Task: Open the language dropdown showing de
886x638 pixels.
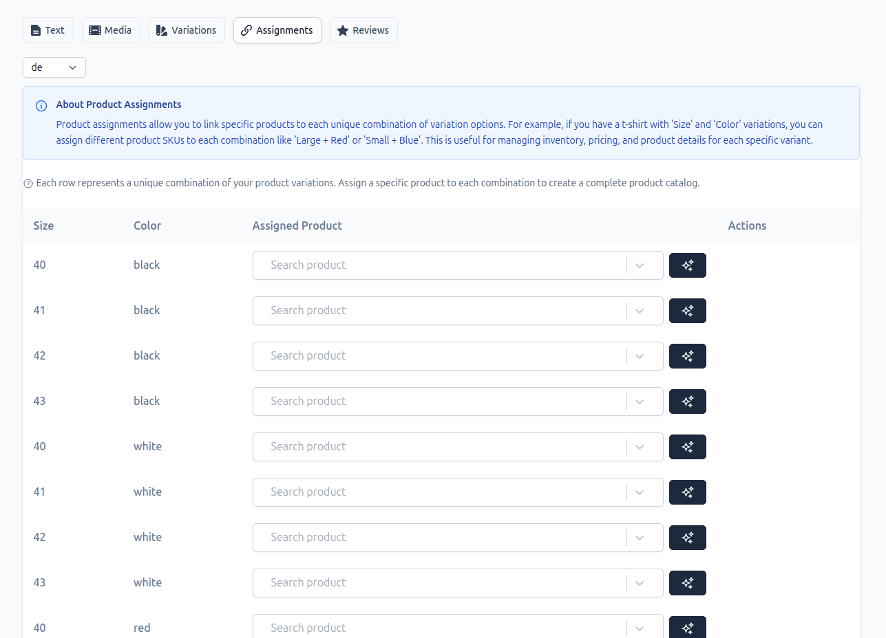Action: point(54,67)
